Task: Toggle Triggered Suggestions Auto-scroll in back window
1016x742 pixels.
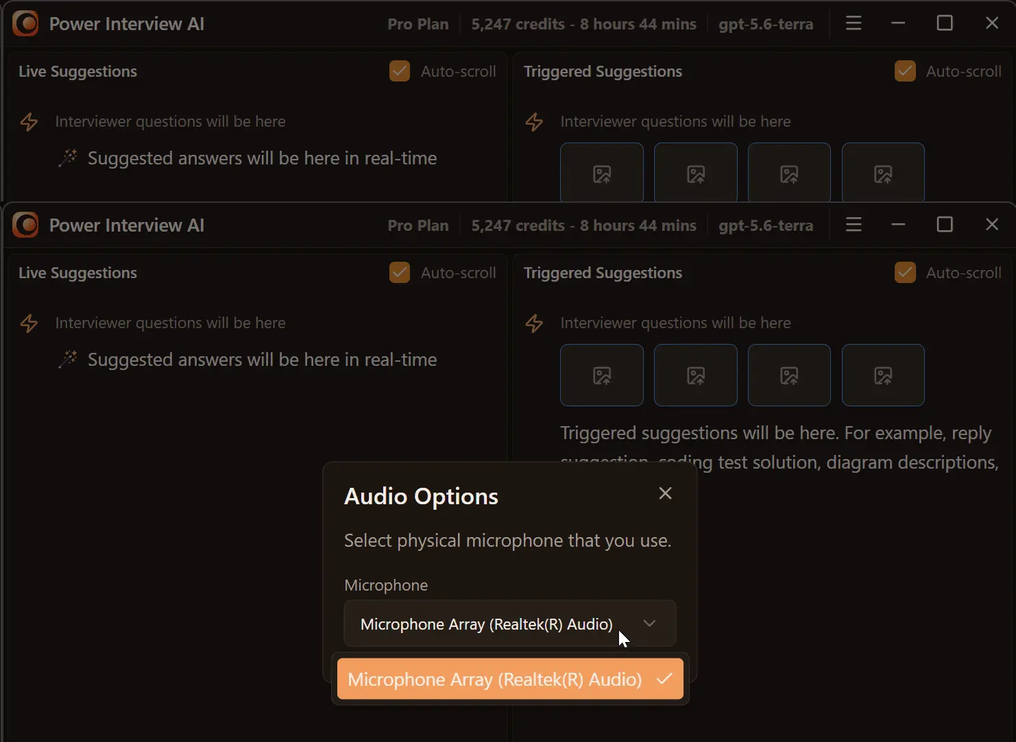Action: (x=905, y=71)
